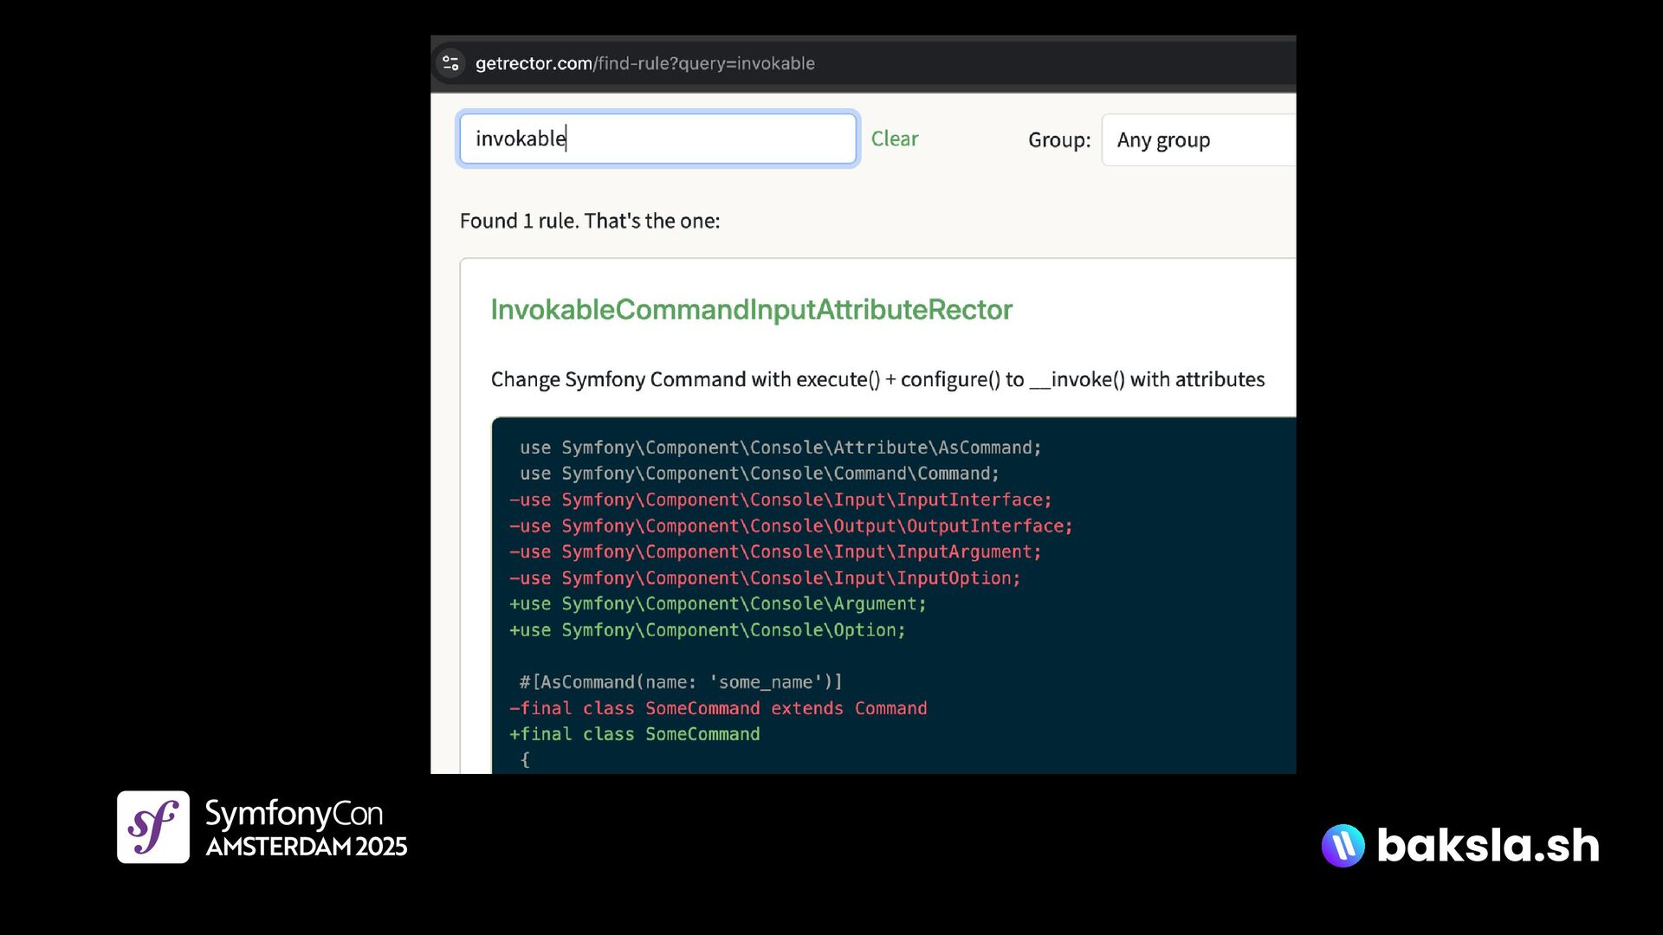1663x935 pixels.
Task: Click the Group label
Action: pyautogui.click(x=1058, y=140)
